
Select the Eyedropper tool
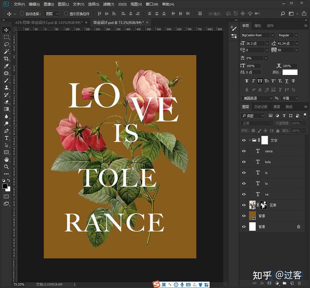(x=6, y=66)
